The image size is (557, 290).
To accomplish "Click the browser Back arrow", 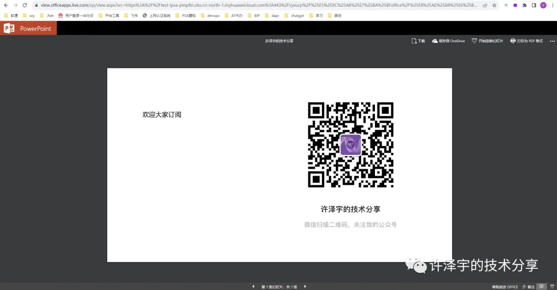I will coord(6,5).
